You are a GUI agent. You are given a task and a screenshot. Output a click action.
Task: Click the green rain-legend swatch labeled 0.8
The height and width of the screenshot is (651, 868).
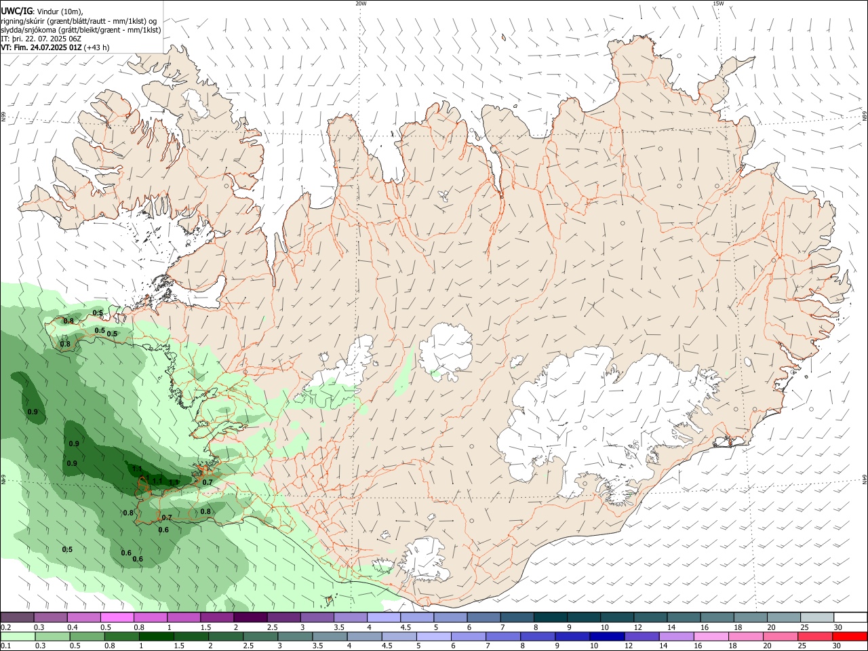pos(121,637)
